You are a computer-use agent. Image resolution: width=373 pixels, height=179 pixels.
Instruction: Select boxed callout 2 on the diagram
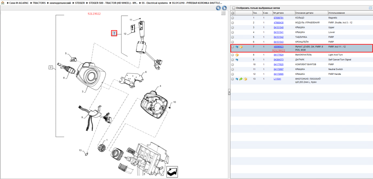click(x=50, y=68)
